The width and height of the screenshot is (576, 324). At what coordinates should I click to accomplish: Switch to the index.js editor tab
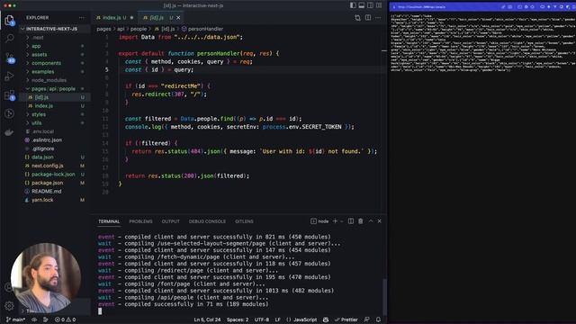[x=112, y=18]
